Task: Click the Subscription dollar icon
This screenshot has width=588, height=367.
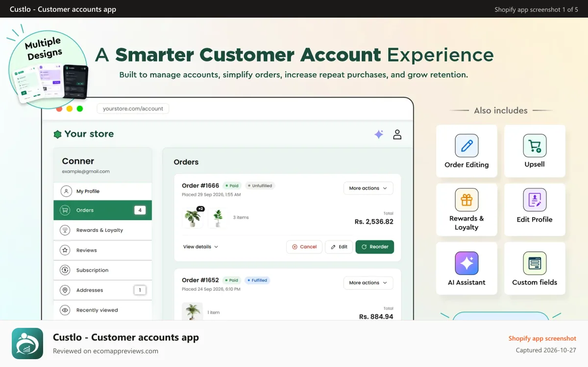Action: point(65,270)
